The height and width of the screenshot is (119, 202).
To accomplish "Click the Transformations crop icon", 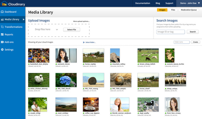I will (x=2, y=27).
